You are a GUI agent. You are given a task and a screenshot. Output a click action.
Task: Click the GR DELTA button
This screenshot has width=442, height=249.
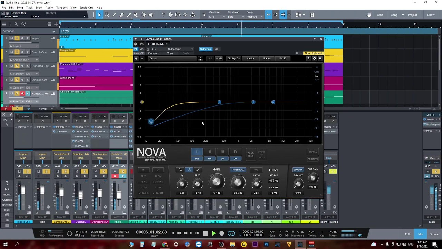[x=313, y=159]
